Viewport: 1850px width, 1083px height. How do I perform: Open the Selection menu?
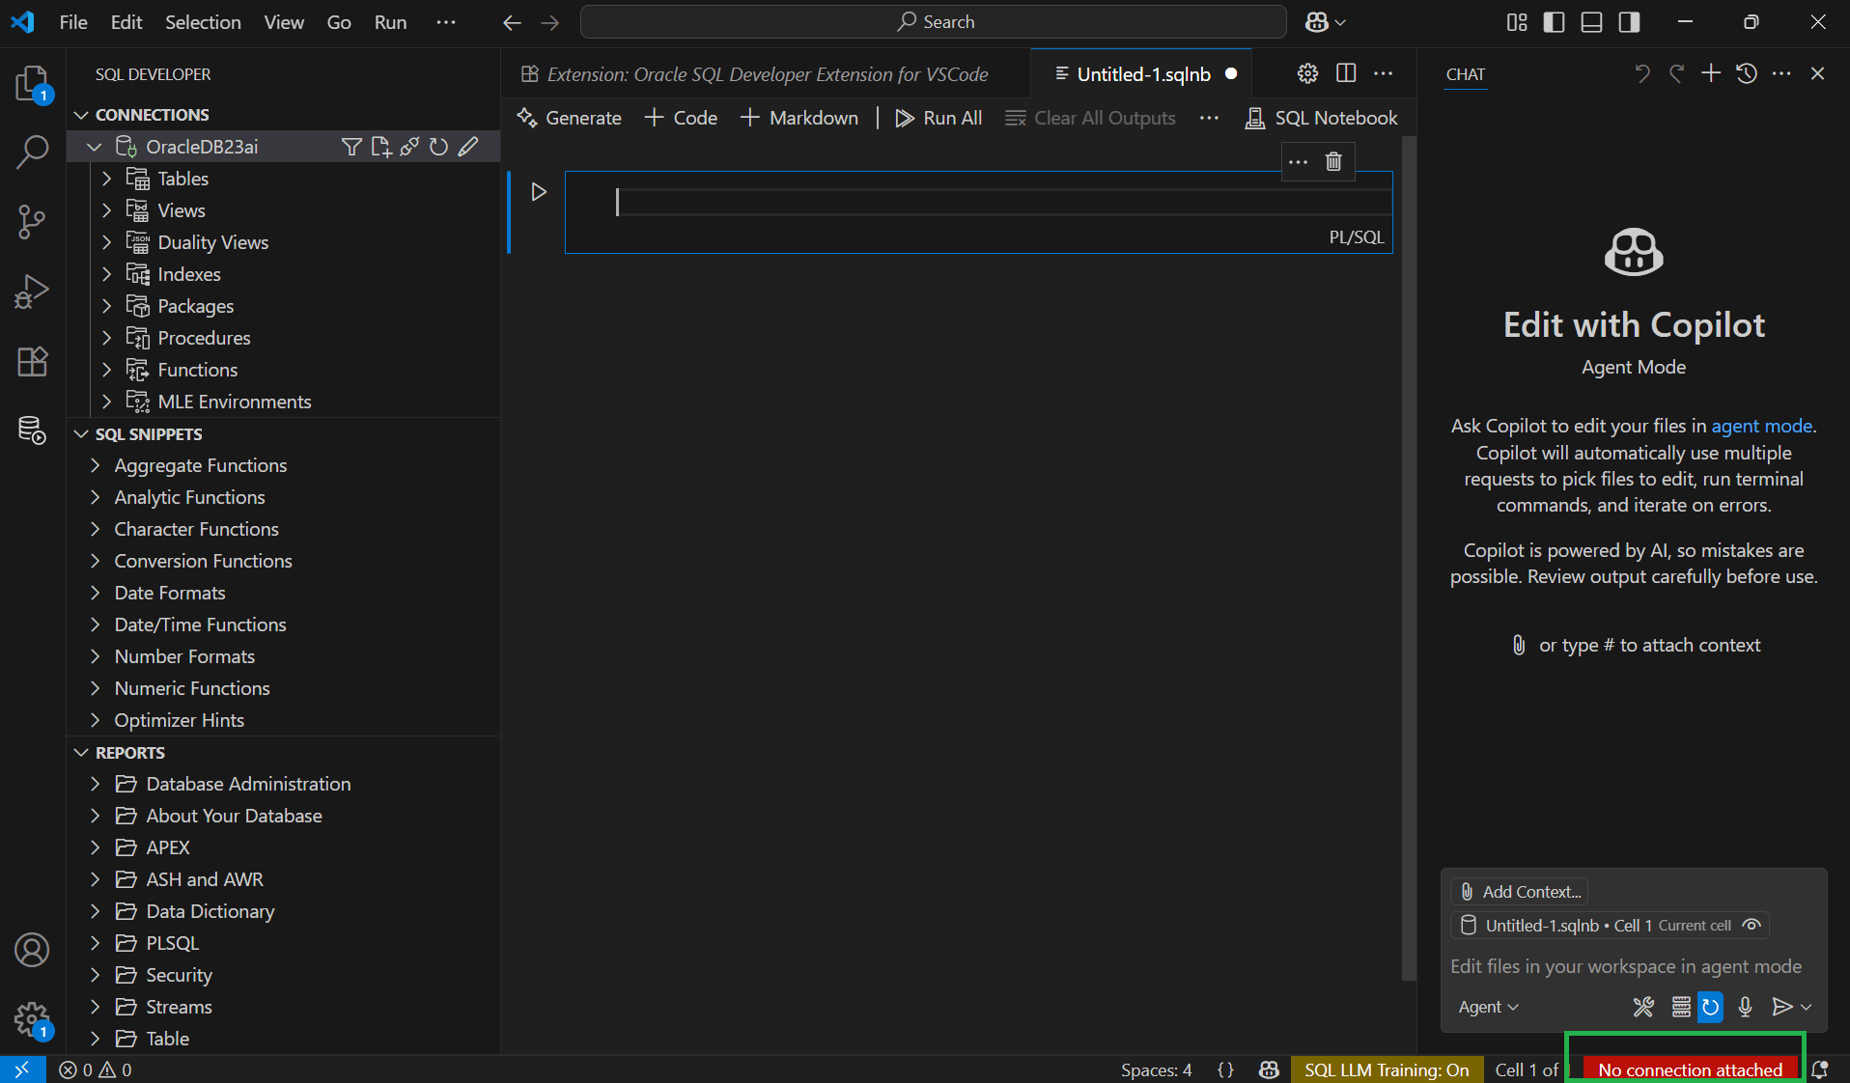[x=203, y=22]
